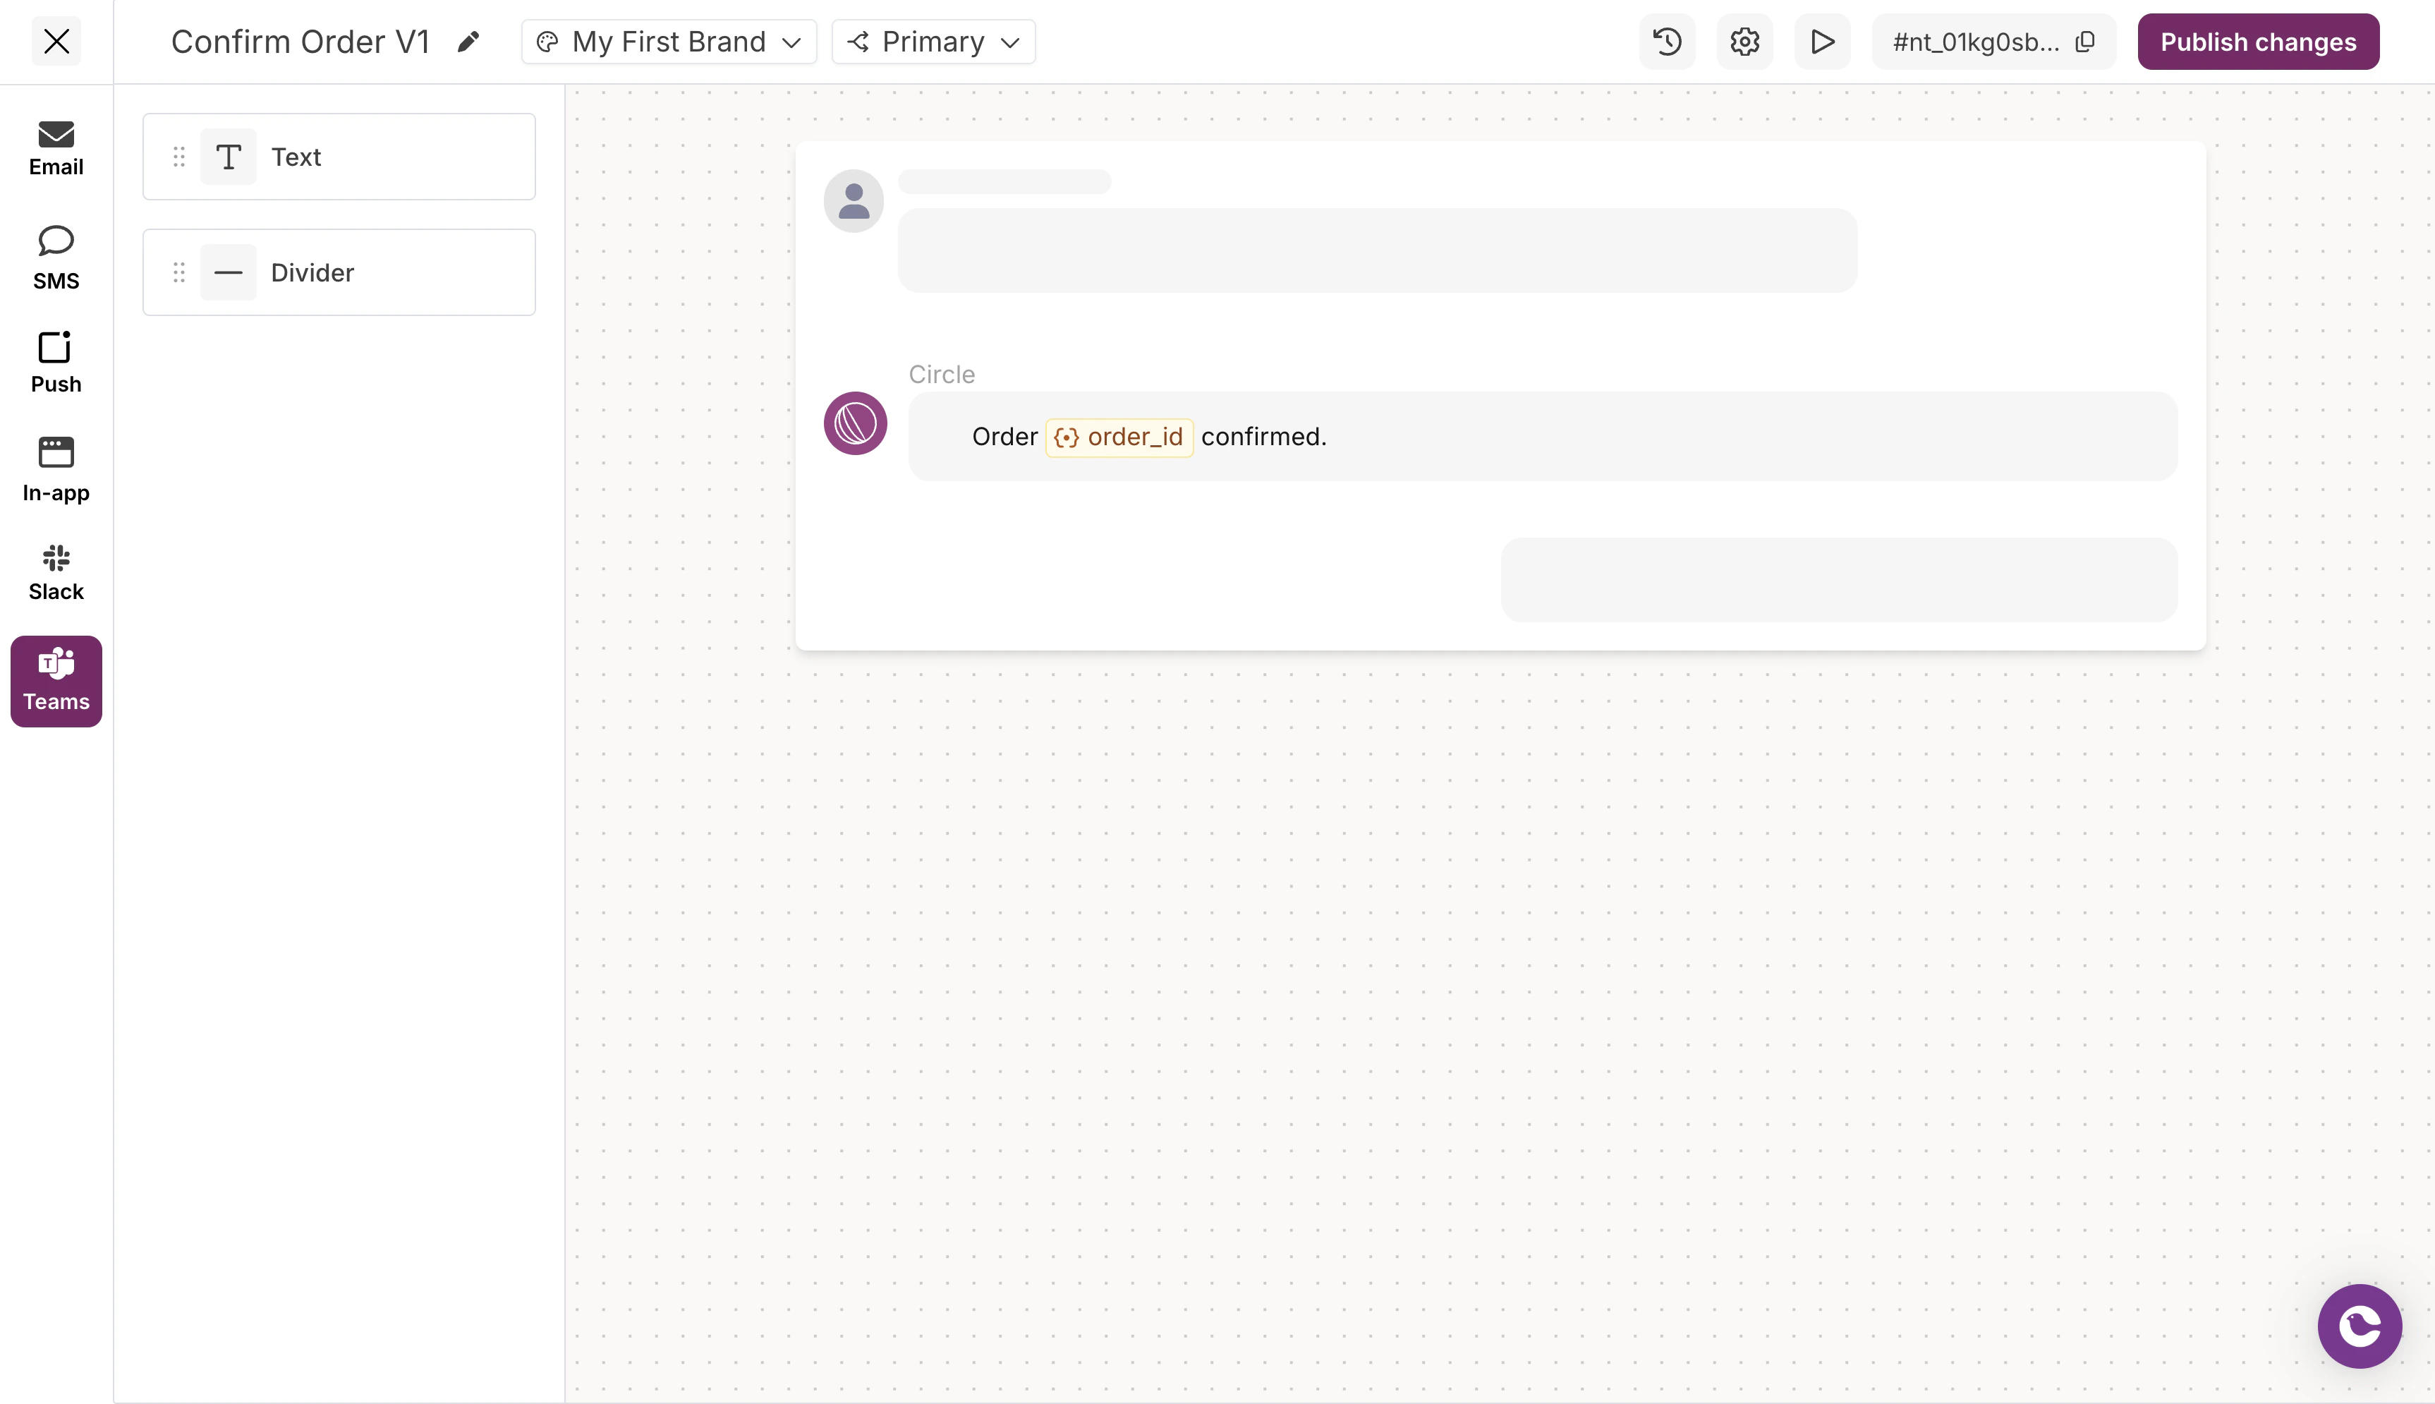Open the My First Brand dropdown
Screen dimensions: 2435x1404
point(668,42)
